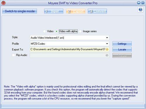Open step 3 Convert tab

coord(97,11)
